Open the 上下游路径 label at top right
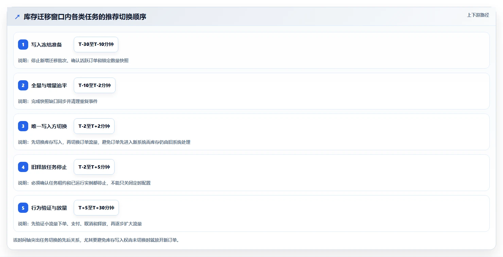The width and height of the screenshot is (503, 257). tap(478, 15)
